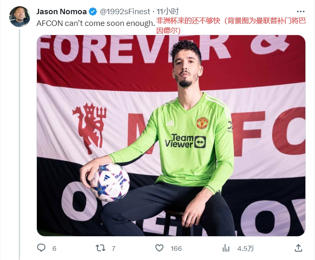Viewport: 315px width, 260px height.
Task: Open Jason Nomoa's profile avatar
Action: (20, 16)
